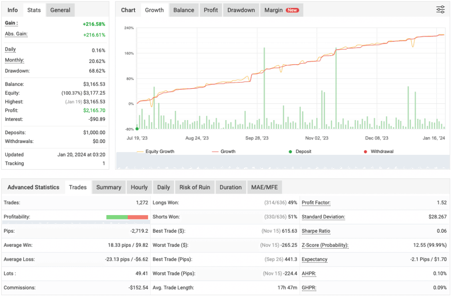Click the green deposit dot on chart
Viewport: 451px width, 296px height.
(x=137, y=129)
